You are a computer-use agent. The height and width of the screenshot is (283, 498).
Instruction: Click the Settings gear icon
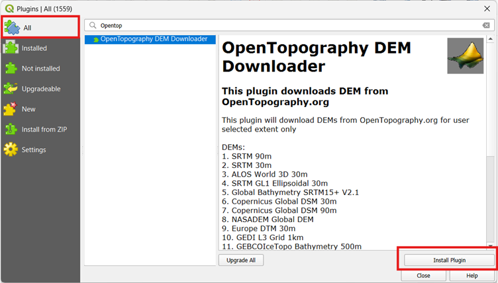click(11, 149)
